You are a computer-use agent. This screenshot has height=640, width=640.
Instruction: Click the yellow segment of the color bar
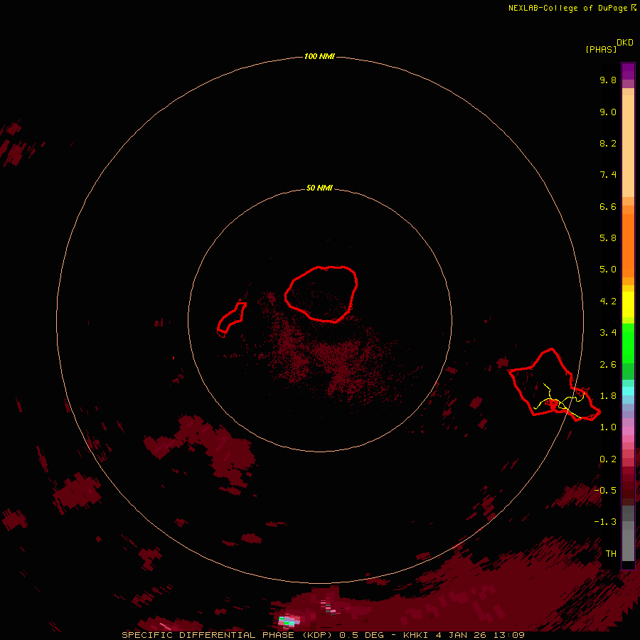[x=628, y=304]
